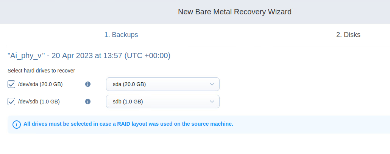Click the info icon next to /dev/sdb

[x=88, y=102]
